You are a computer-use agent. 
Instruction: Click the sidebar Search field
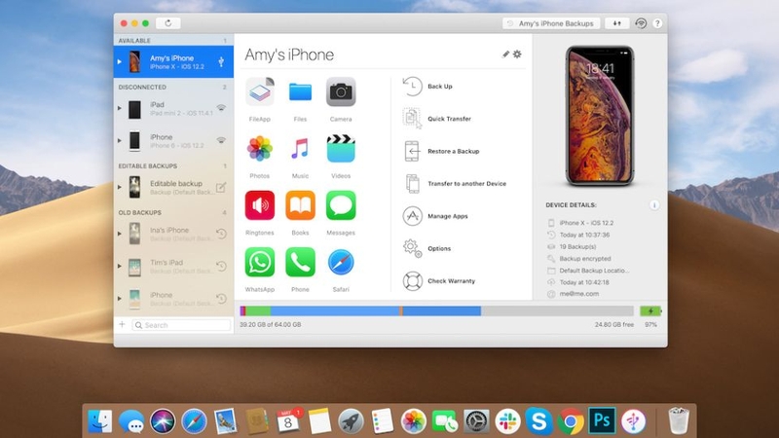coord(181,325)
